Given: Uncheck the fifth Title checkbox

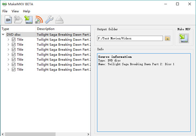Looking at the screenshot, I should pyautogui.click(x=14, y=59).
